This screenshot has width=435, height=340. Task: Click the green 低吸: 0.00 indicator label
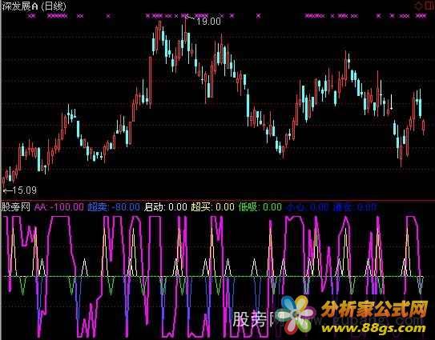coord(260,207)
